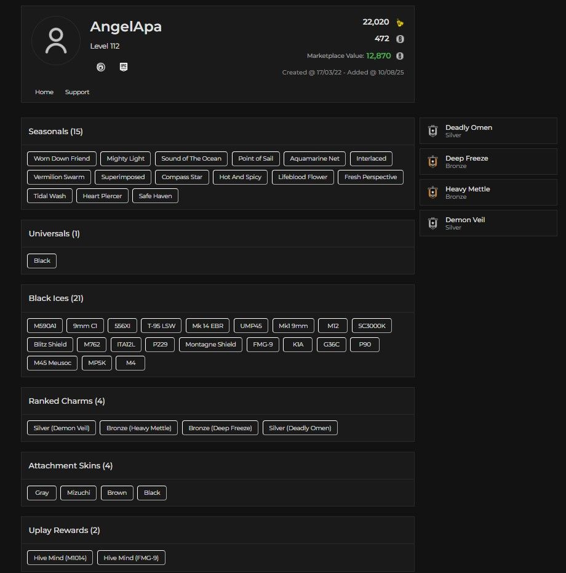Click the Ubisoft platform icon under Level 112
This screenshot has height=573, width=566.
click(101, 67)
